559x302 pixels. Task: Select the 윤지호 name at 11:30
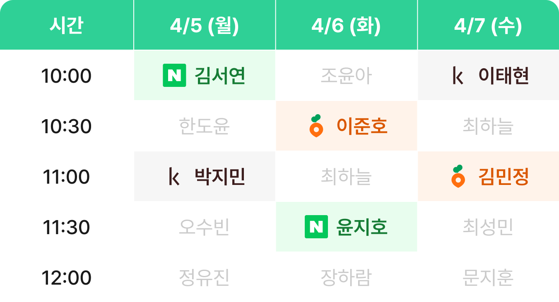(362, 227)
